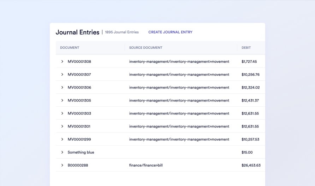Select document name B00000288
The height and width of the screenshot is (186, 315).
[x=78, y=165]
